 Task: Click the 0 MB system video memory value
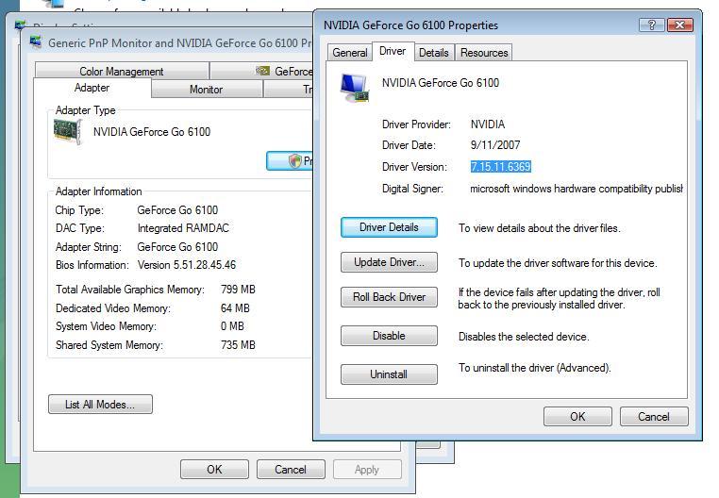tap(232, 326)
